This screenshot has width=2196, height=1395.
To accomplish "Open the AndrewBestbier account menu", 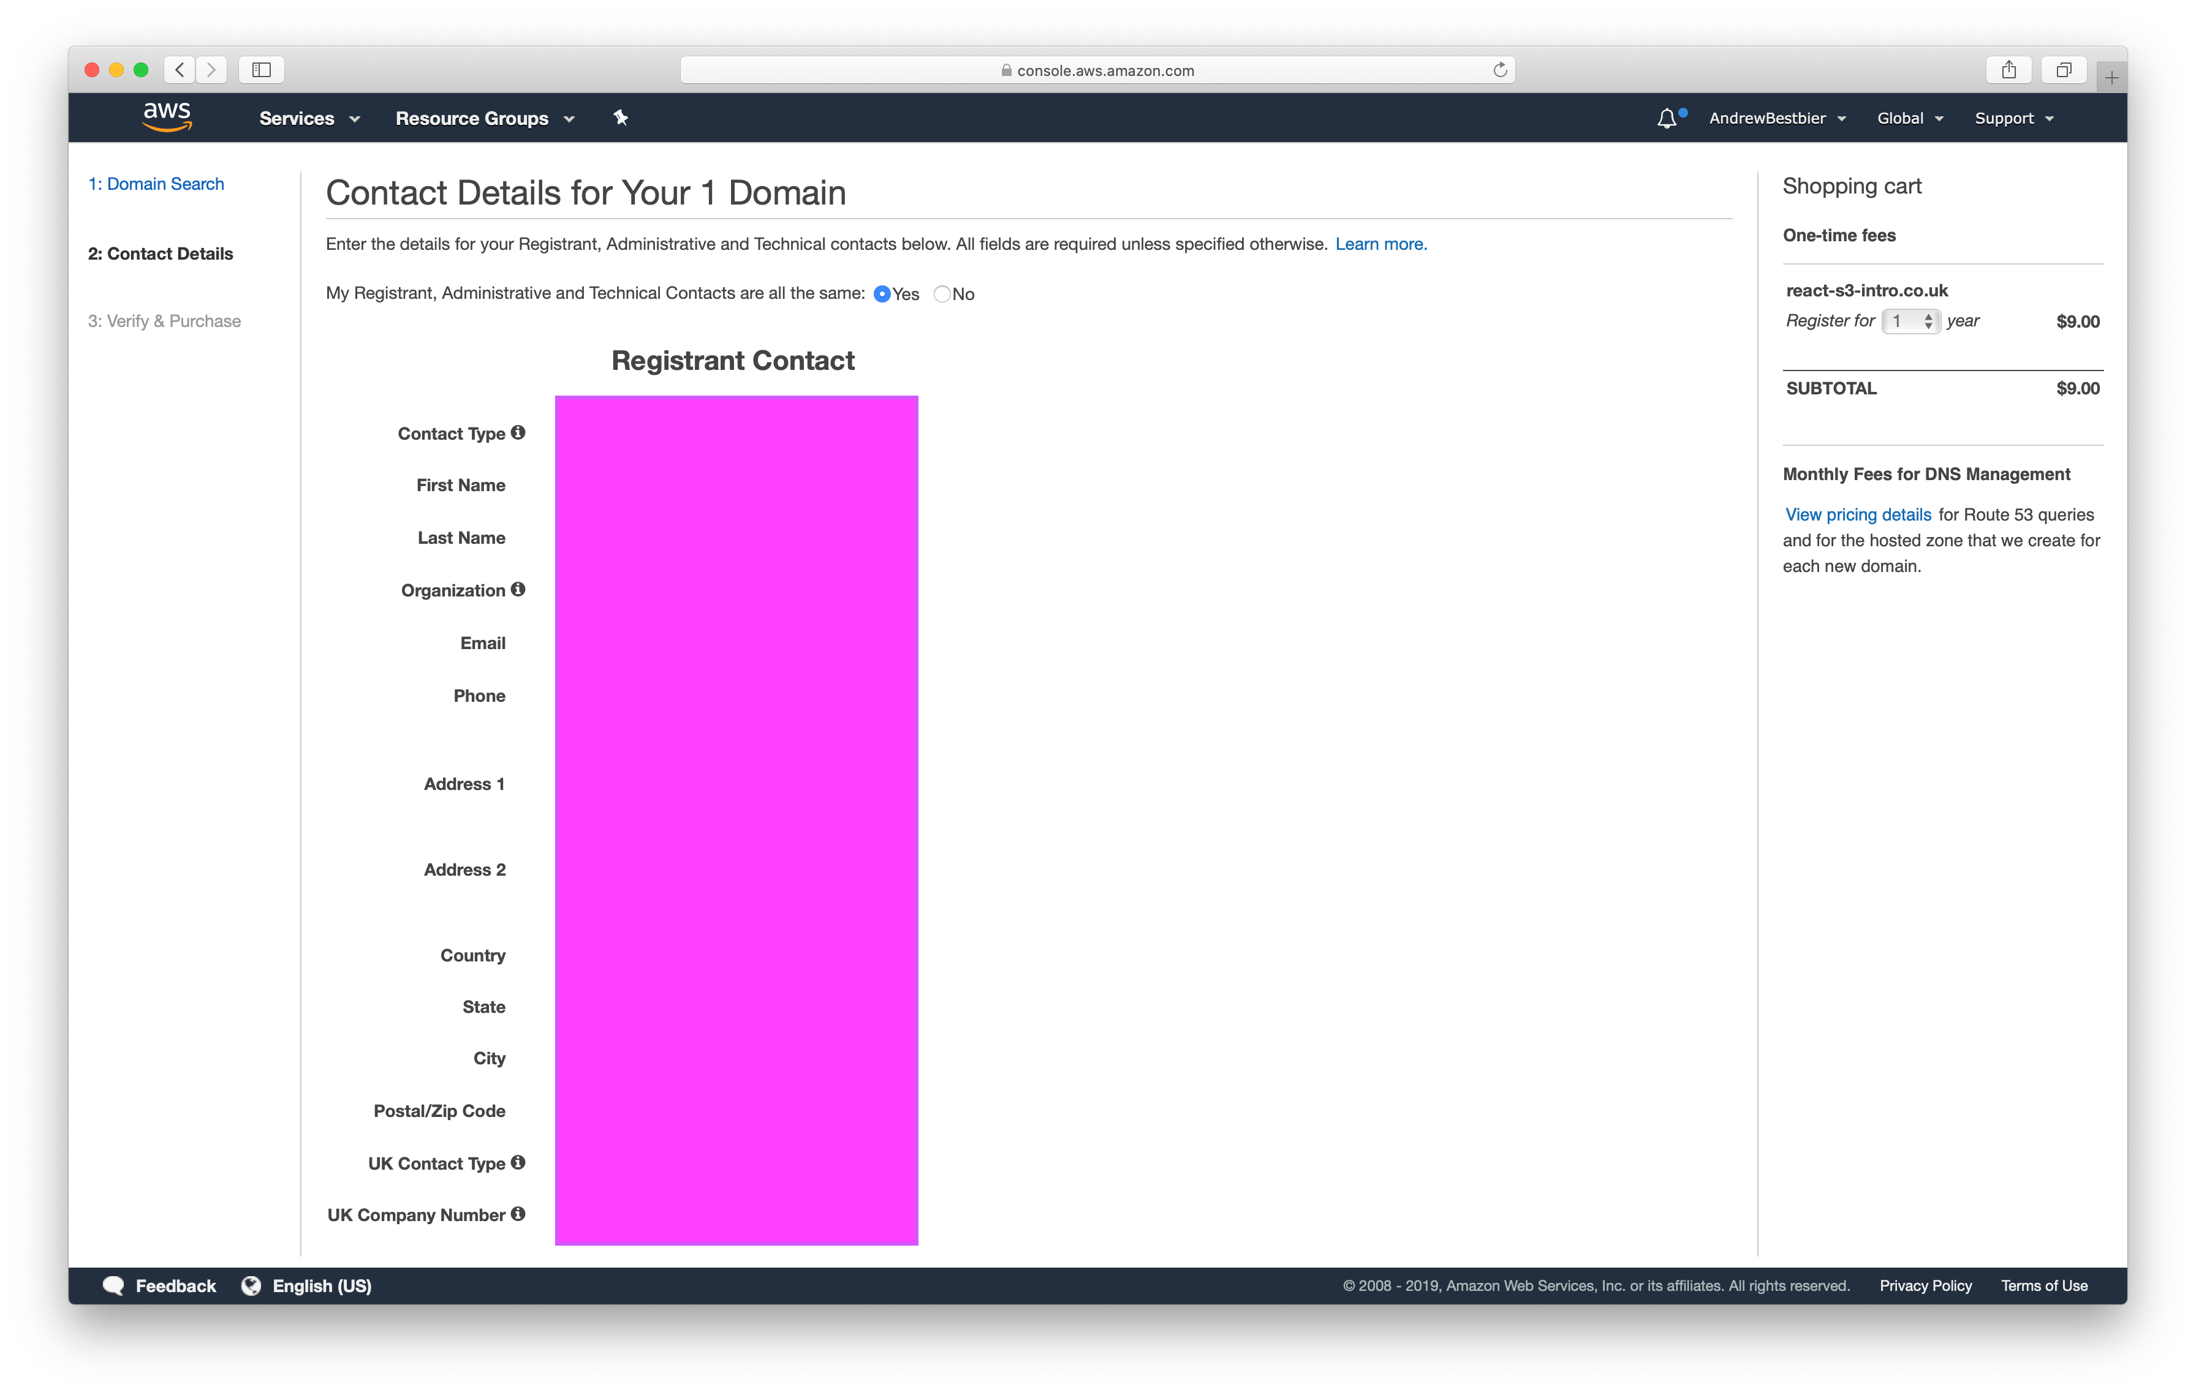I will [x=1776, y=118].
